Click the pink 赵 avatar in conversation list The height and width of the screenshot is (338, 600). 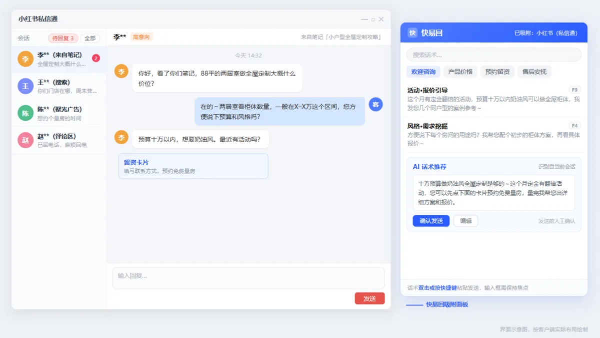(25, 140)
